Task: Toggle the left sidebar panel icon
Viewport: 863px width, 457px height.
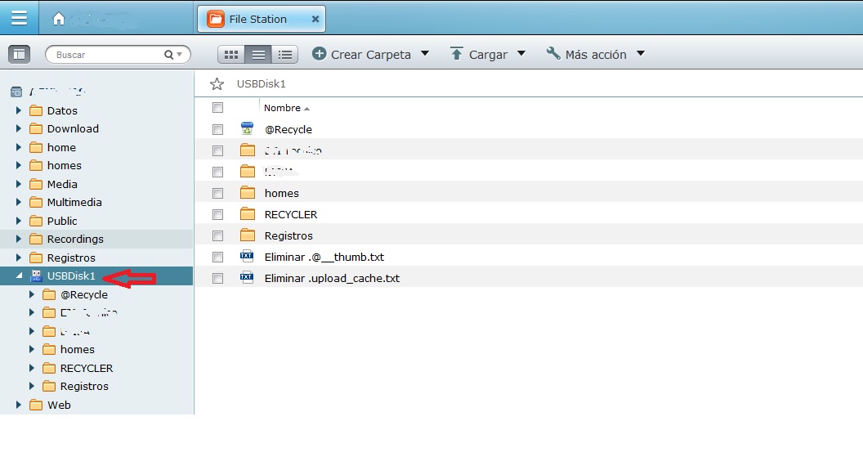Action: (19, 55)
